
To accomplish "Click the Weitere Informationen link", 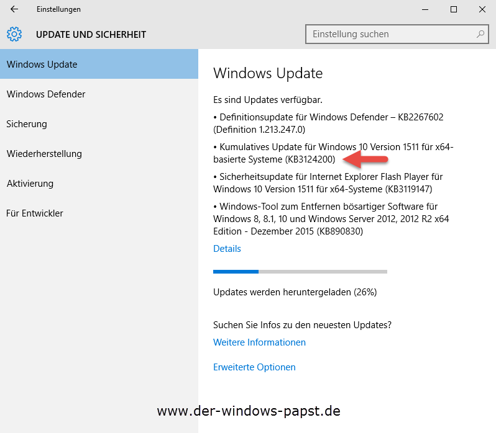I will pyautogui.click(x=259, y=342).
